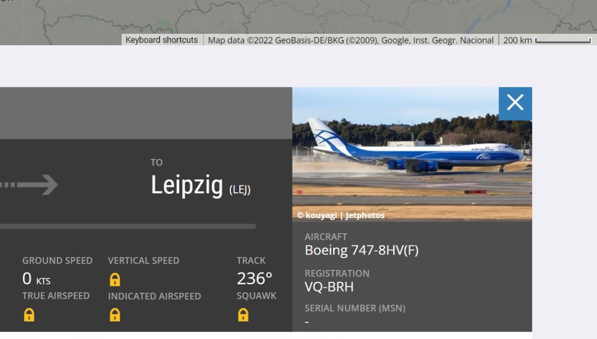Click the vertical speed lock icon
The height and width of the screenshot is (339, 597).
click(x=115, y=279)
